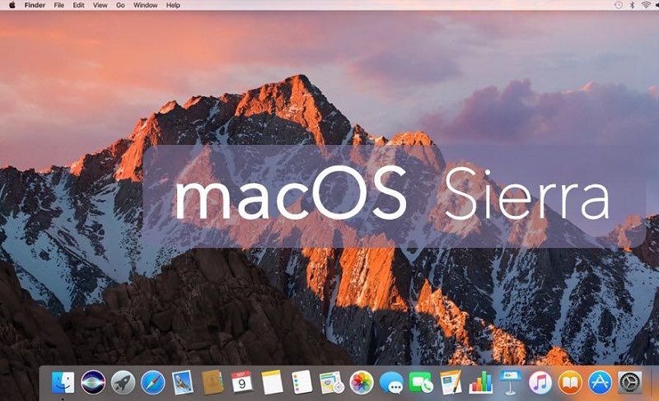Open the Apple menu
659x401 pixels.
point(12,5)
